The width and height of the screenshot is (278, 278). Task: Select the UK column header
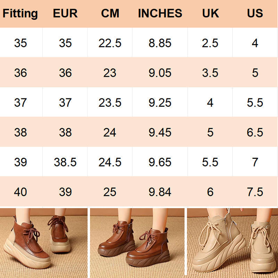point(210,14)
